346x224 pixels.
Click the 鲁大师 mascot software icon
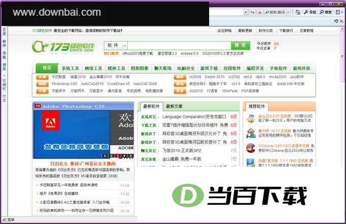(x=251, y=133)
